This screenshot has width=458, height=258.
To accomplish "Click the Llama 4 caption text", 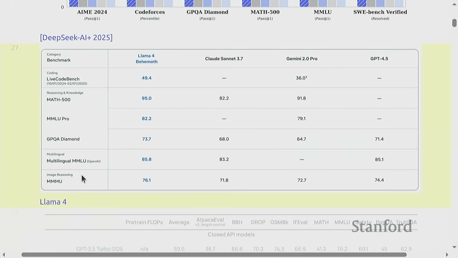I will (53, 202).
